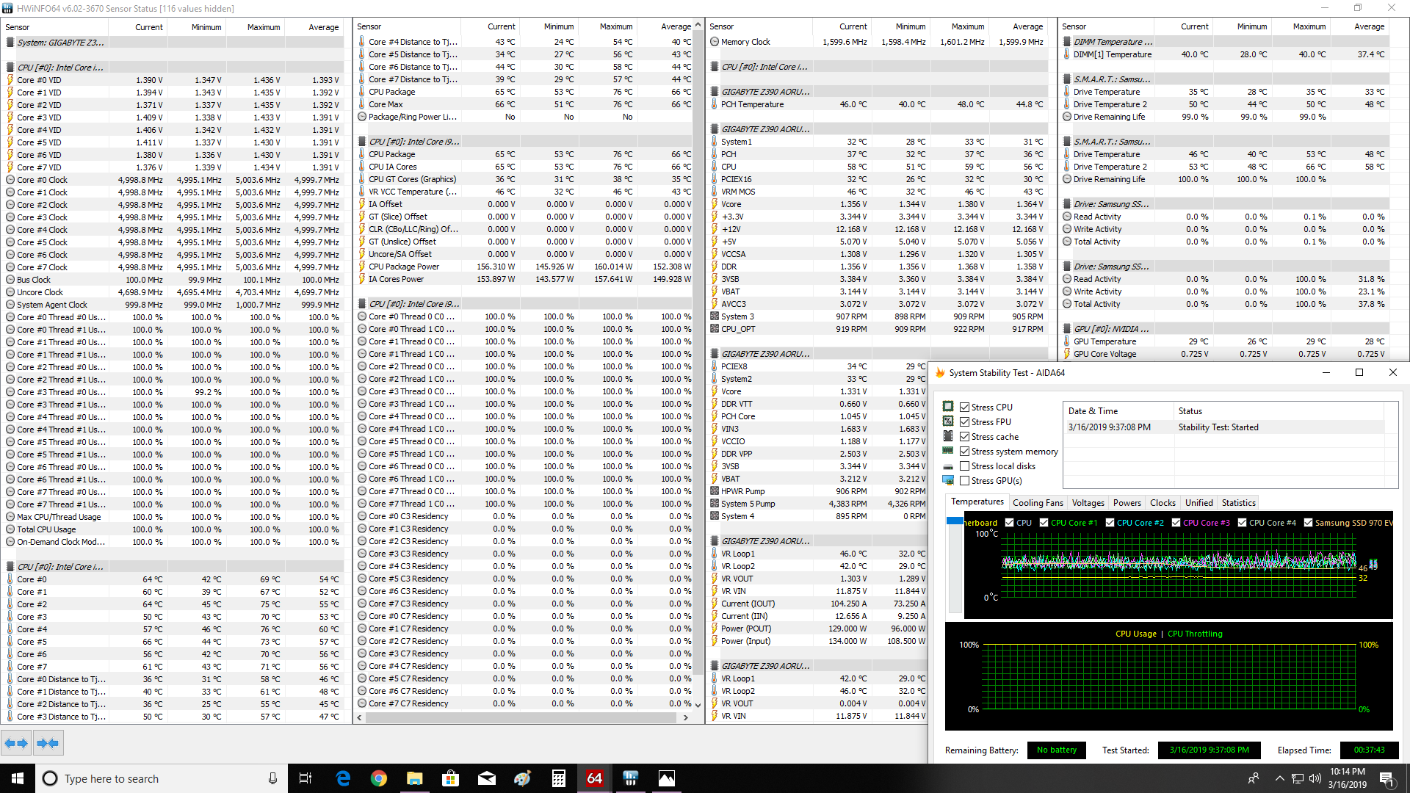Click the scroll-down arrow of the second sensor panel
Image resolution: width=1410 pixels, height=793 pixels.
pos(698,705)
